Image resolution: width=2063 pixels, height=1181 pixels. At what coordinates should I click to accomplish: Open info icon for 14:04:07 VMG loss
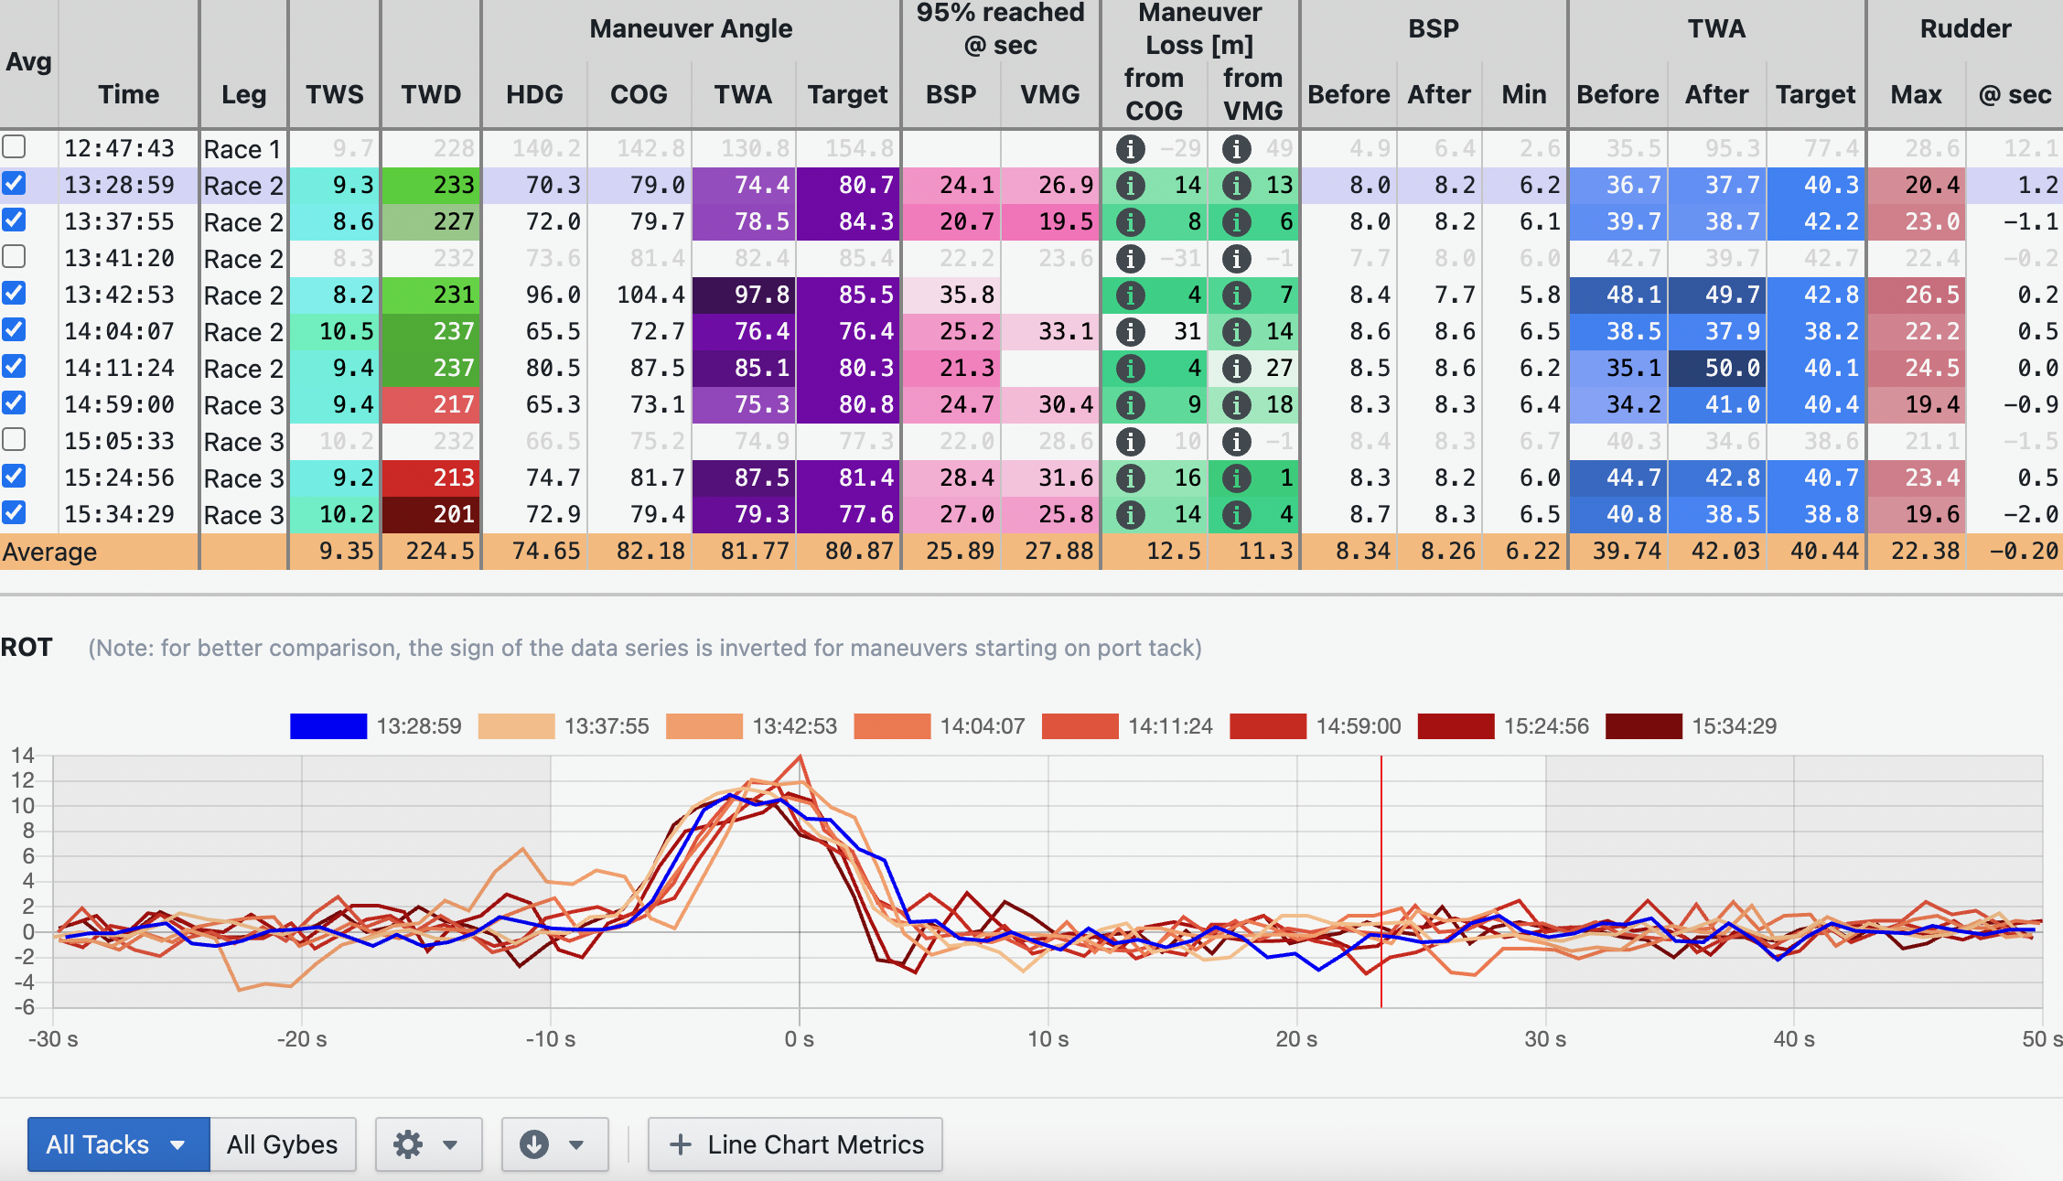1237,332
